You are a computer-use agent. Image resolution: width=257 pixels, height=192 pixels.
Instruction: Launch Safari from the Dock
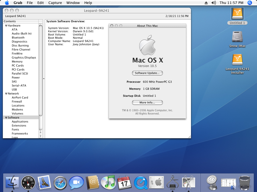click(x=60, y=183)
